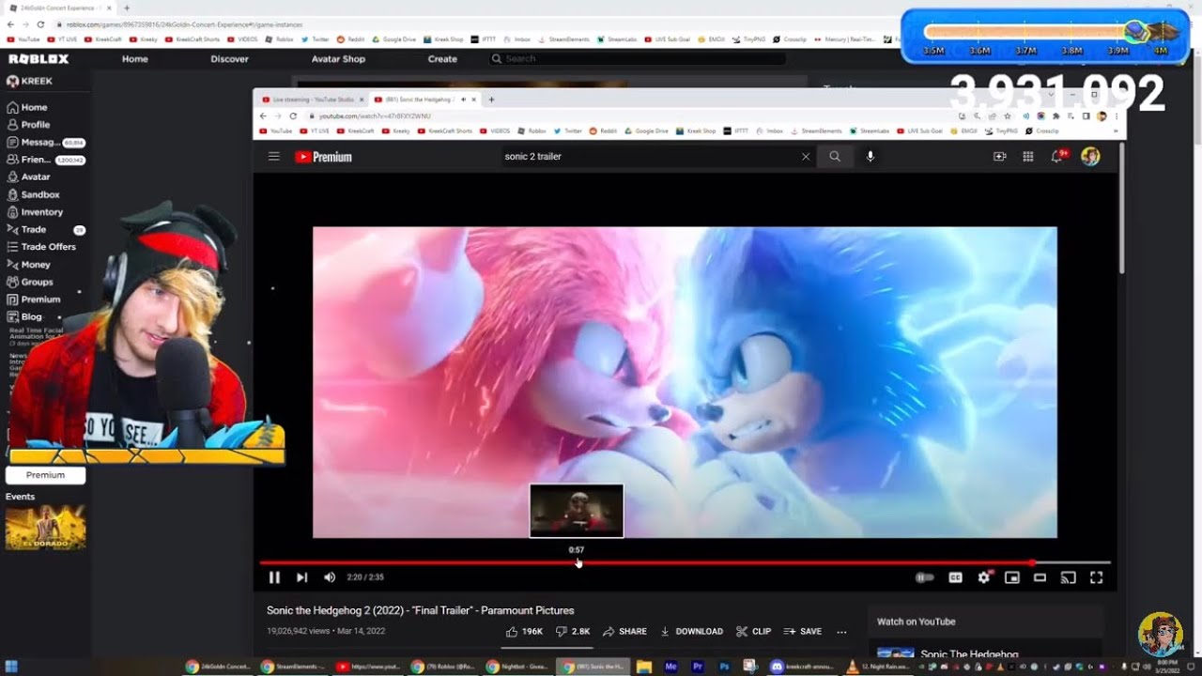
Task: Open Discord from the taskbar
Action: tap(804, 667)
